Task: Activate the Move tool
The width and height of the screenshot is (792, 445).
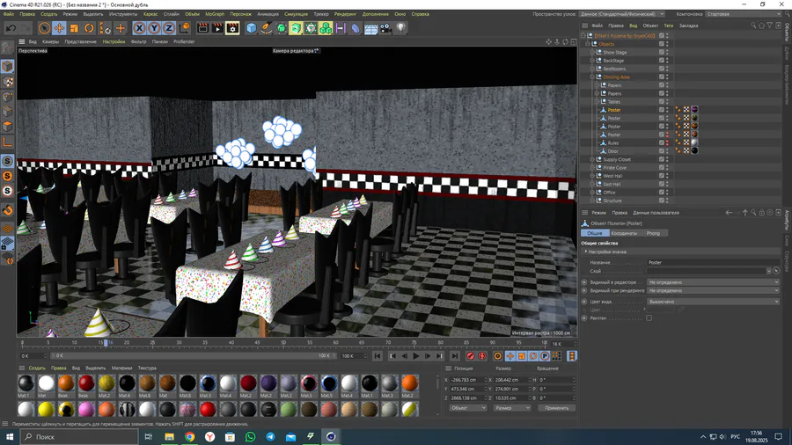Action: click(x=59, y=28)
